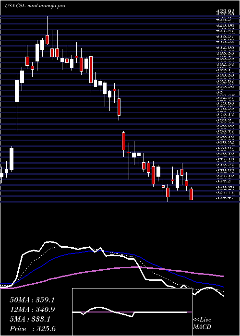Click the 399.1 price axis label

(223, 70)
